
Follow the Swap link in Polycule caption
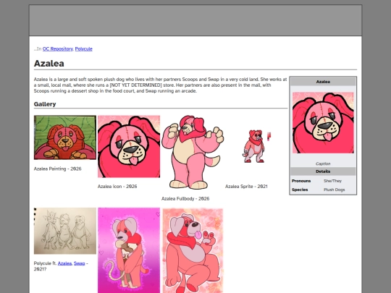80,263
